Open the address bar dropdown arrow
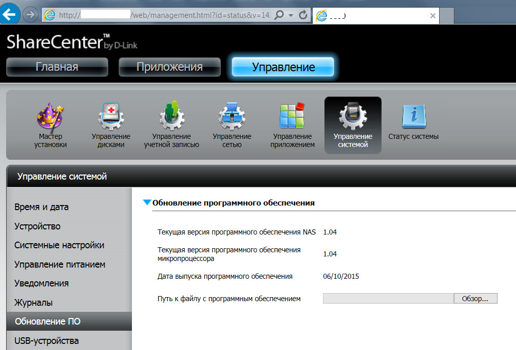Viewport: 516px width, 350px height. pyautogui.click(x=290, y=15)
